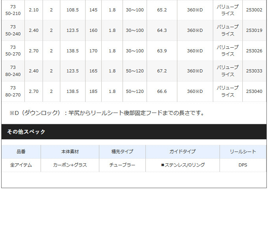Select the ■ステンレス/Oリング guide cell
Viewport: 268px width, 233px height.
coord(182,165)
